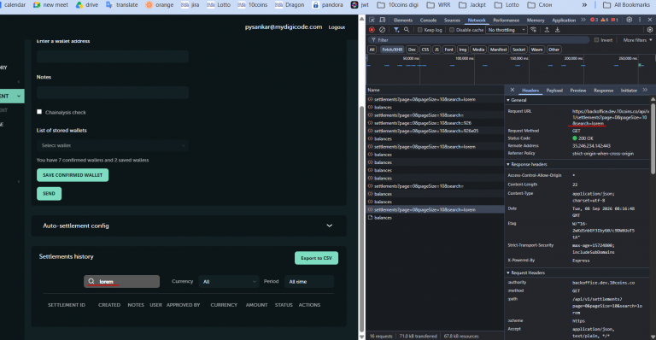Export HAR with the download icon
The image size is (656, 340).
pyautogui.click(x=557, y=30)
